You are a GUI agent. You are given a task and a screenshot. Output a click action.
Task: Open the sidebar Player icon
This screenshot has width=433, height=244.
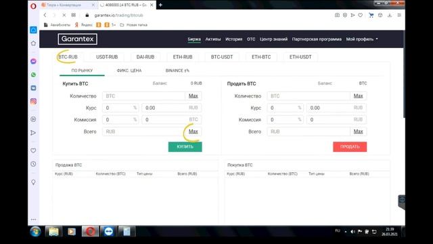click(33, 119)
